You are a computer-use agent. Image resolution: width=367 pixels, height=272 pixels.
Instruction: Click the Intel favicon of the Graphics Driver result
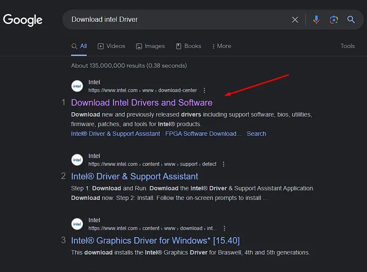click(x=77, y=224)
